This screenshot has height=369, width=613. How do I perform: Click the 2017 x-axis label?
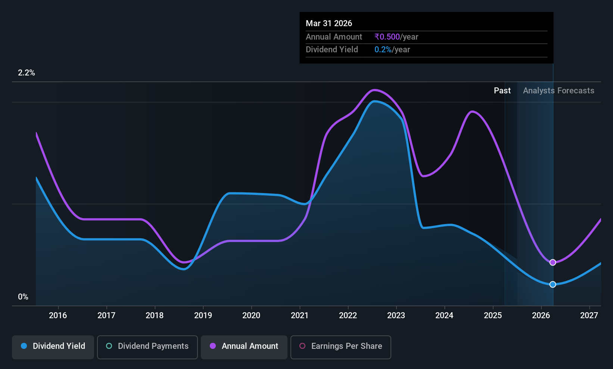pyautogui.click(x=106, y=316)
